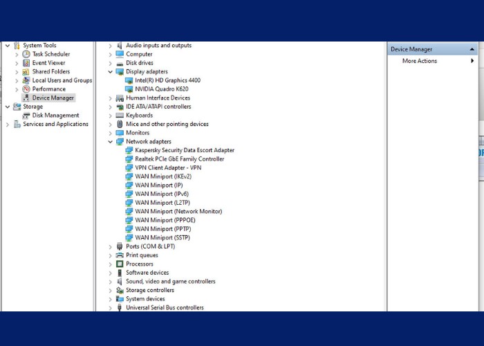Collapse the Display adapters category
484x346 pixels.
click(110, 72)
